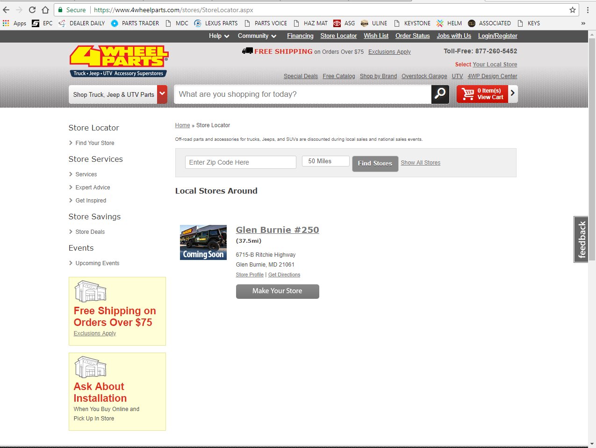This screenshot has height=448, width=596.
Task: Click the store icon in Free Shipping box
Action: click(90, 291)
